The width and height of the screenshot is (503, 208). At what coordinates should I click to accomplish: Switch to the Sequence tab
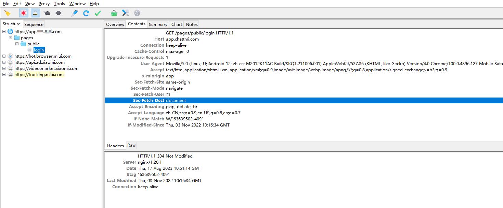point(34,24)
